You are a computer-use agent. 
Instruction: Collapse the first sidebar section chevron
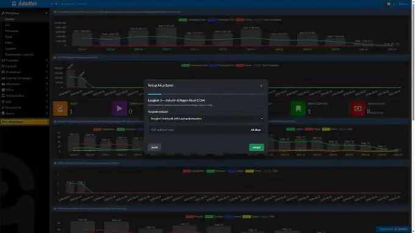click(46, 13)
